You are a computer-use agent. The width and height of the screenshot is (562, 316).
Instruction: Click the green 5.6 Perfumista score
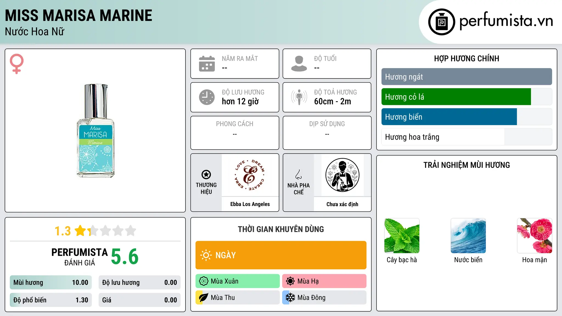[125, 257]
